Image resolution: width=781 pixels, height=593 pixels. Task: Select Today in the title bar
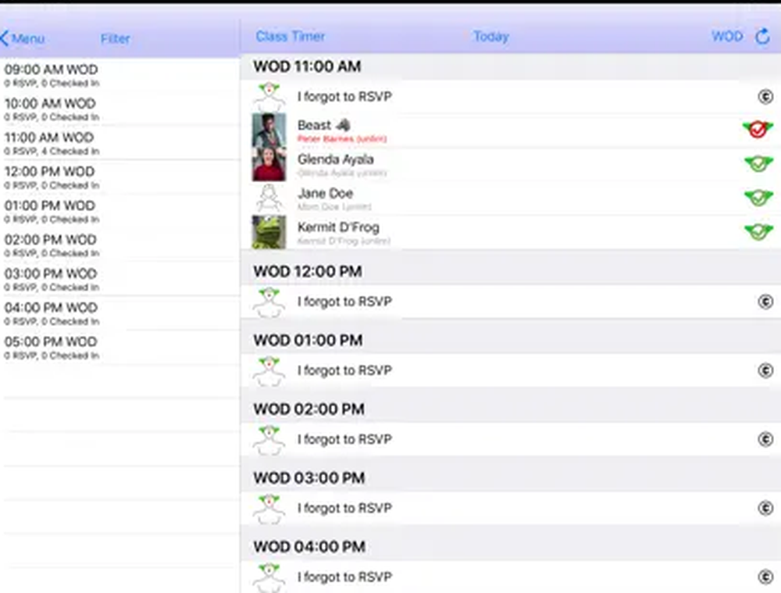coord(491,36)
